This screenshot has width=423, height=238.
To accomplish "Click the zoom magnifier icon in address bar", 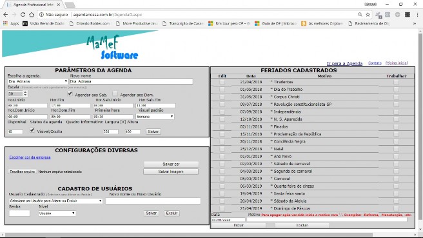I will [360, 15].
